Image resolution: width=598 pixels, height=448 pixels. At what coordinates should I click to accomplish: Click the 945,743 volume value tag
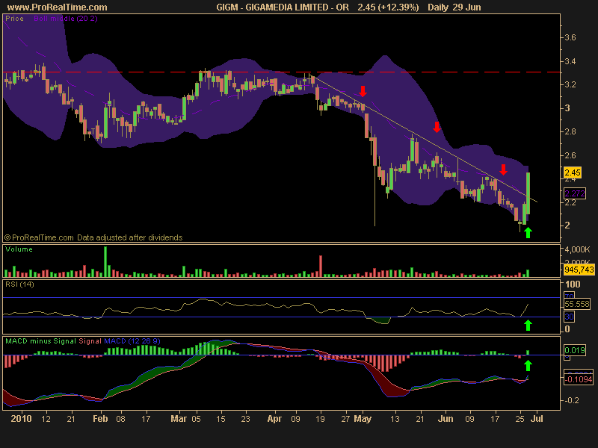(x=579, y=270)
